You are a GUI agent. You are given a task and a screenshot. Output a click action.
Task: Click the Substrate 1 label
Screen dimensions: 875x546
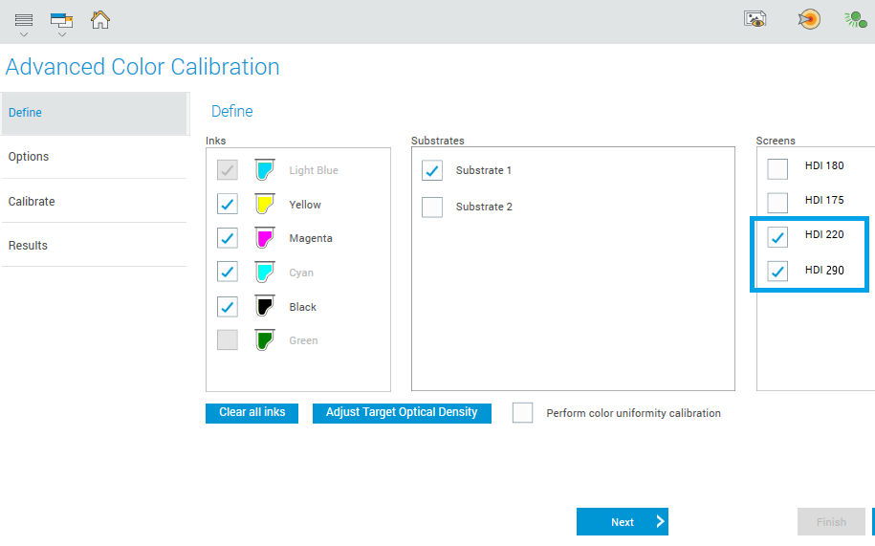(x=483, y=170)
